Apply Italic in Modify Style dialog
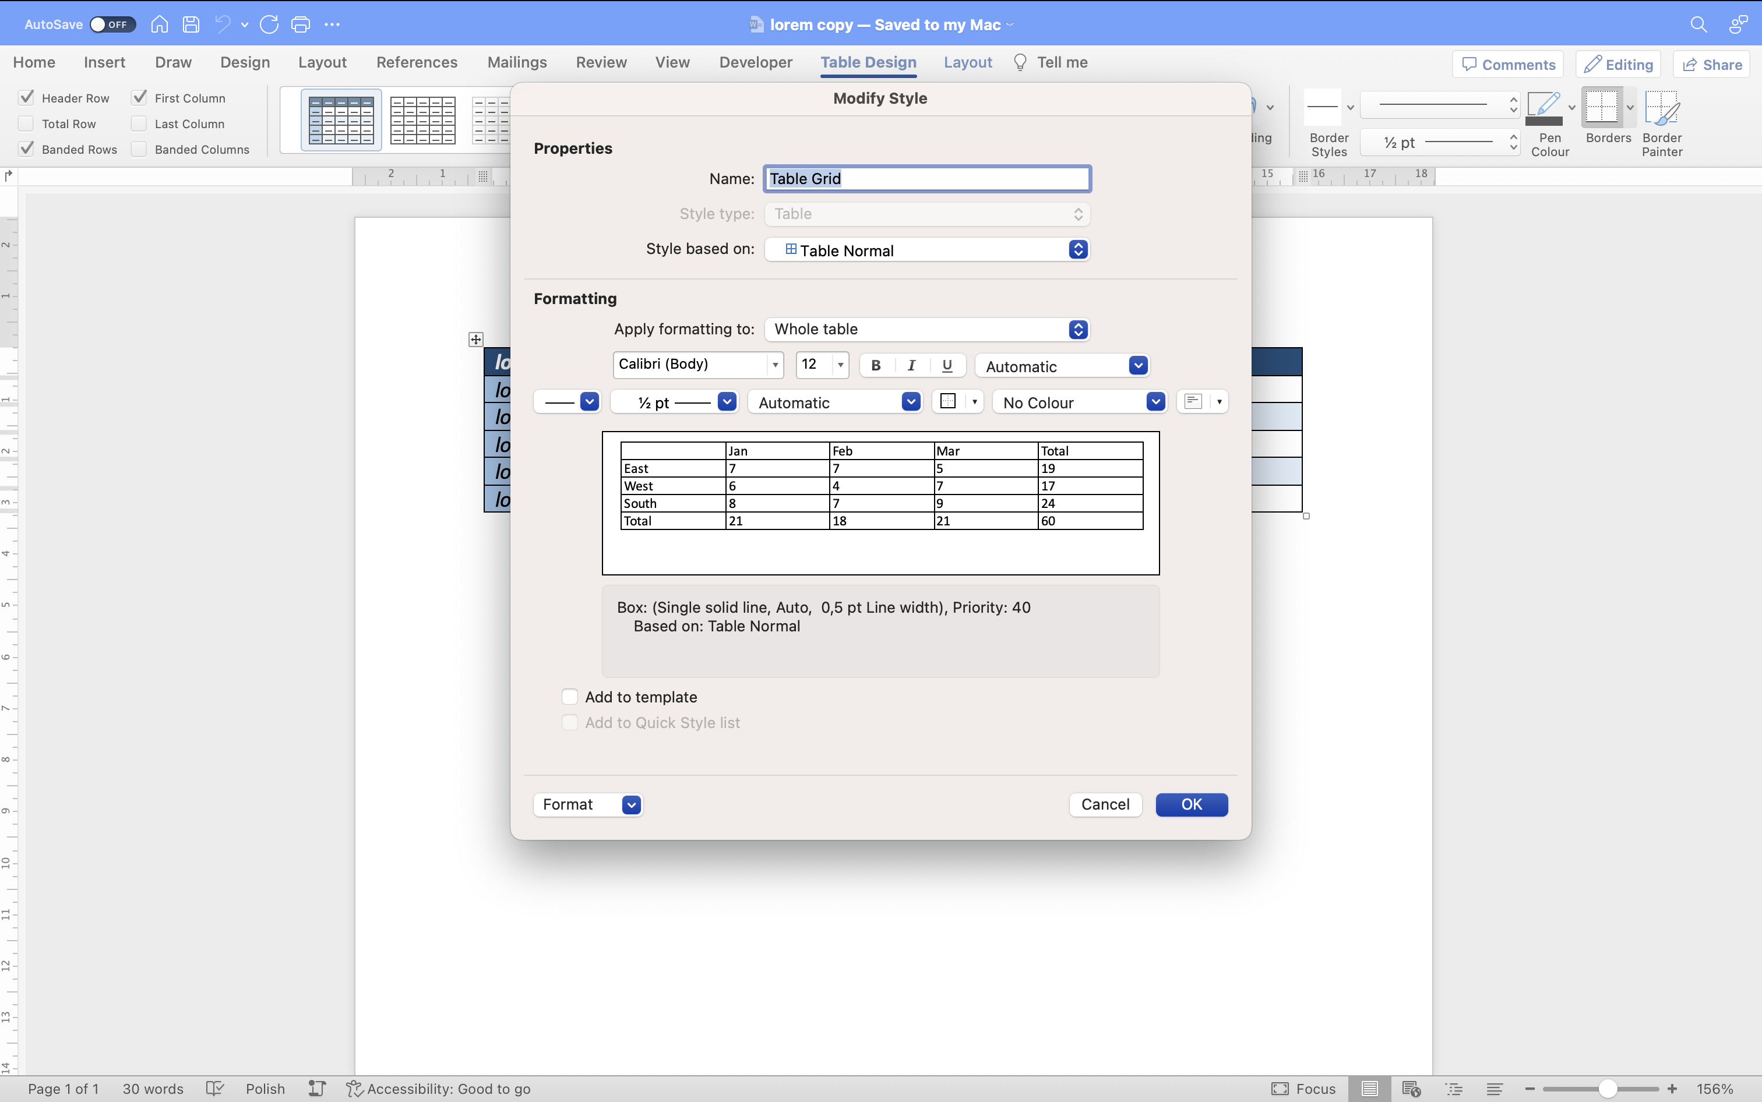Viewport: 1762px width, 1102px height. click(x=911, y=365)
